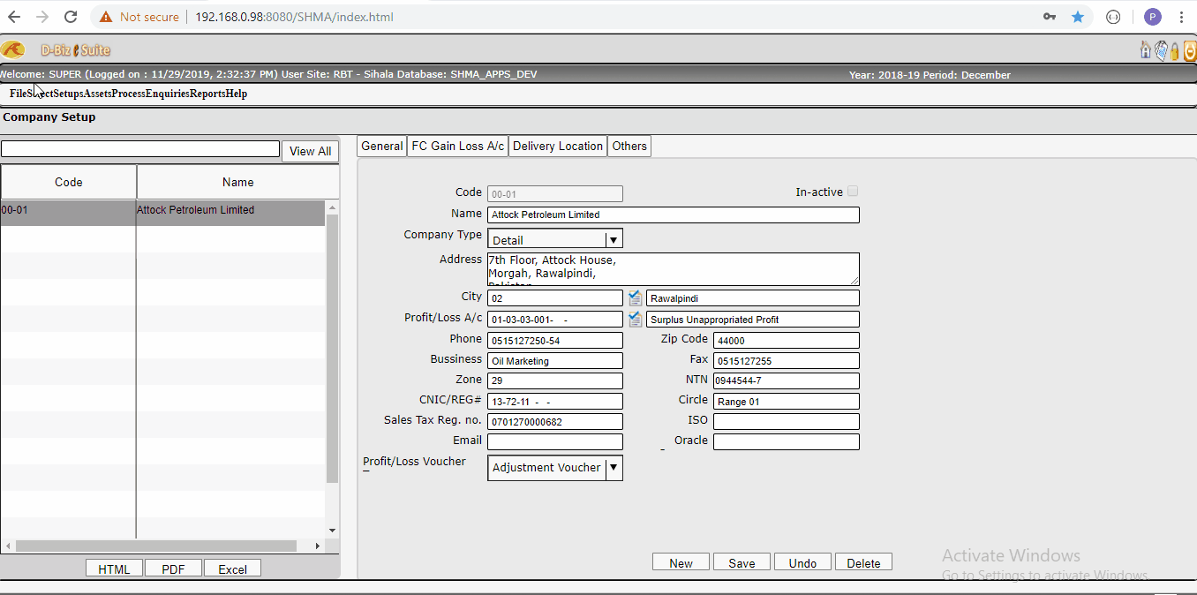
Task: Open the Enquiries menu
Action: [168, 94]
